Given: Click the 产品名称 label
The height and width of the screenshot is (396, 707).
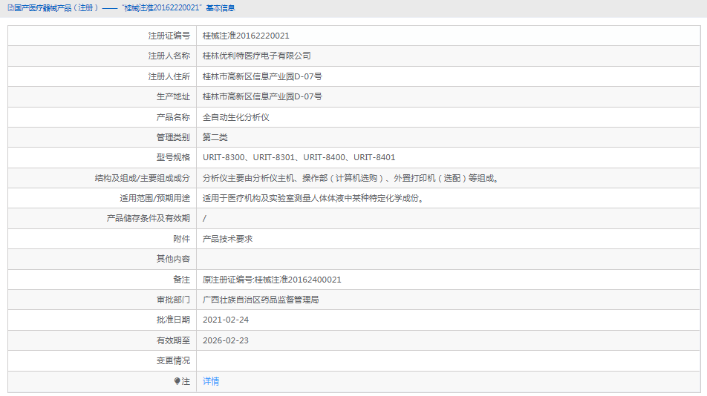Looking at the screenshot, I should click(173, 117).
